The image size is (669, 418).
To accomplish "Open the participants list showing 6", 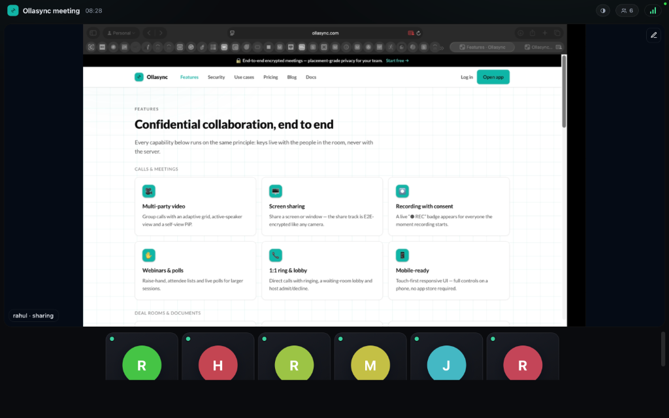I will 627,10.
